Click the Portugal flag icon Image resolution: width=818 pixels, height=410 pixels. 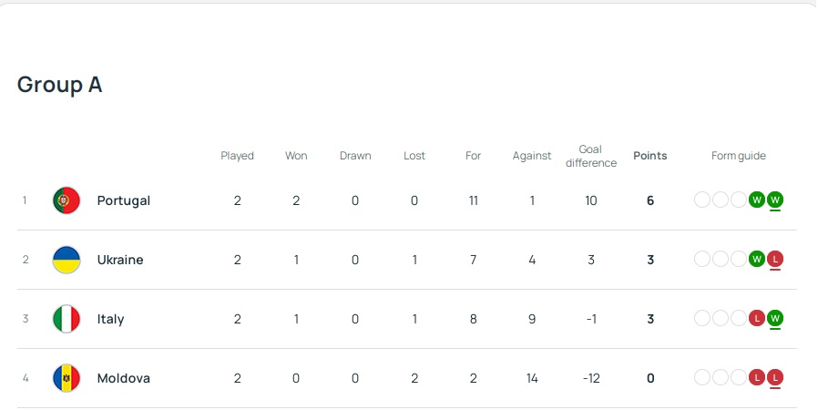(66, 200)
